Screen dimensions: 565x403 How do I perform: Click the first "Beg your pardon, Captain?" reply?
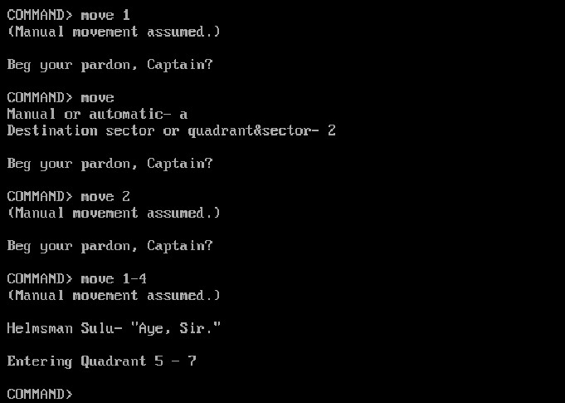110,65
